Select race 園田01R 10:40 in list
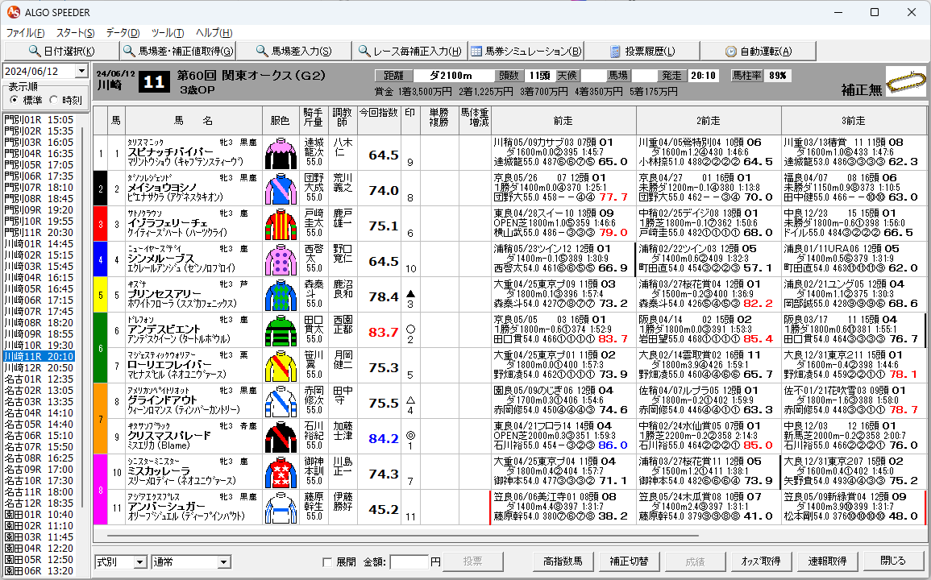The height and width of the screenshot is (580, 931). (x=39, y=514)
